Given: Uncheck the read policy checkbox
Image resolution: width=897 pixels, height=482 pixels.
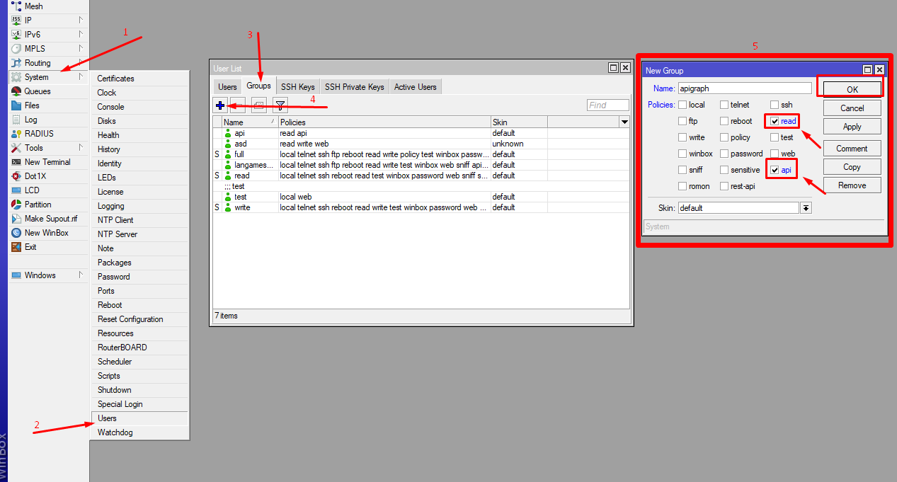Looking at the screenshot, I should tap(775, 122).
